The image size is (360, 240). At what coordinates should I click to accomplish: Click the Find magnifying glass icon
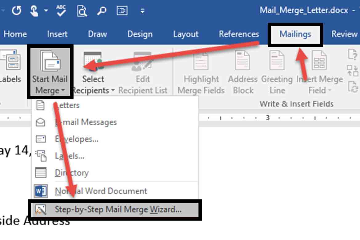coord(102,10)
